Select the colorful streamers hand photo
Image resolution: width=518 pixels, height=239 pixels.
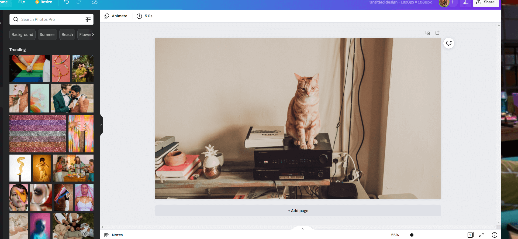[81, 134]
